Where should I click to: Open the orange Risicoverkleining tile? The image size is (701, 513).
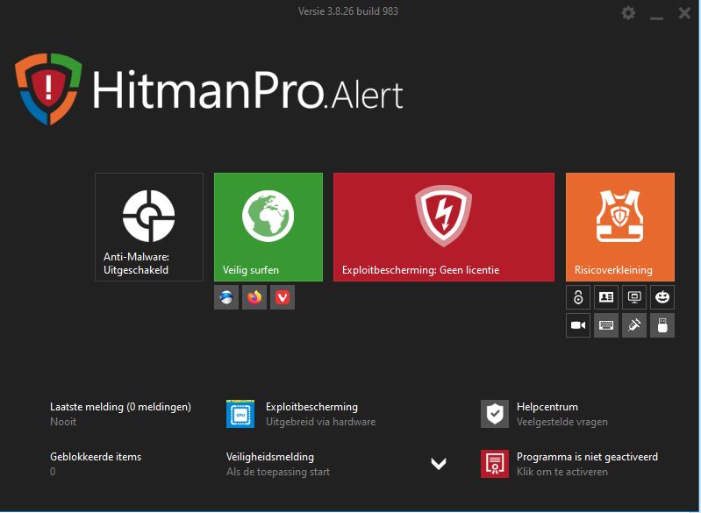[x=620, y=227]
